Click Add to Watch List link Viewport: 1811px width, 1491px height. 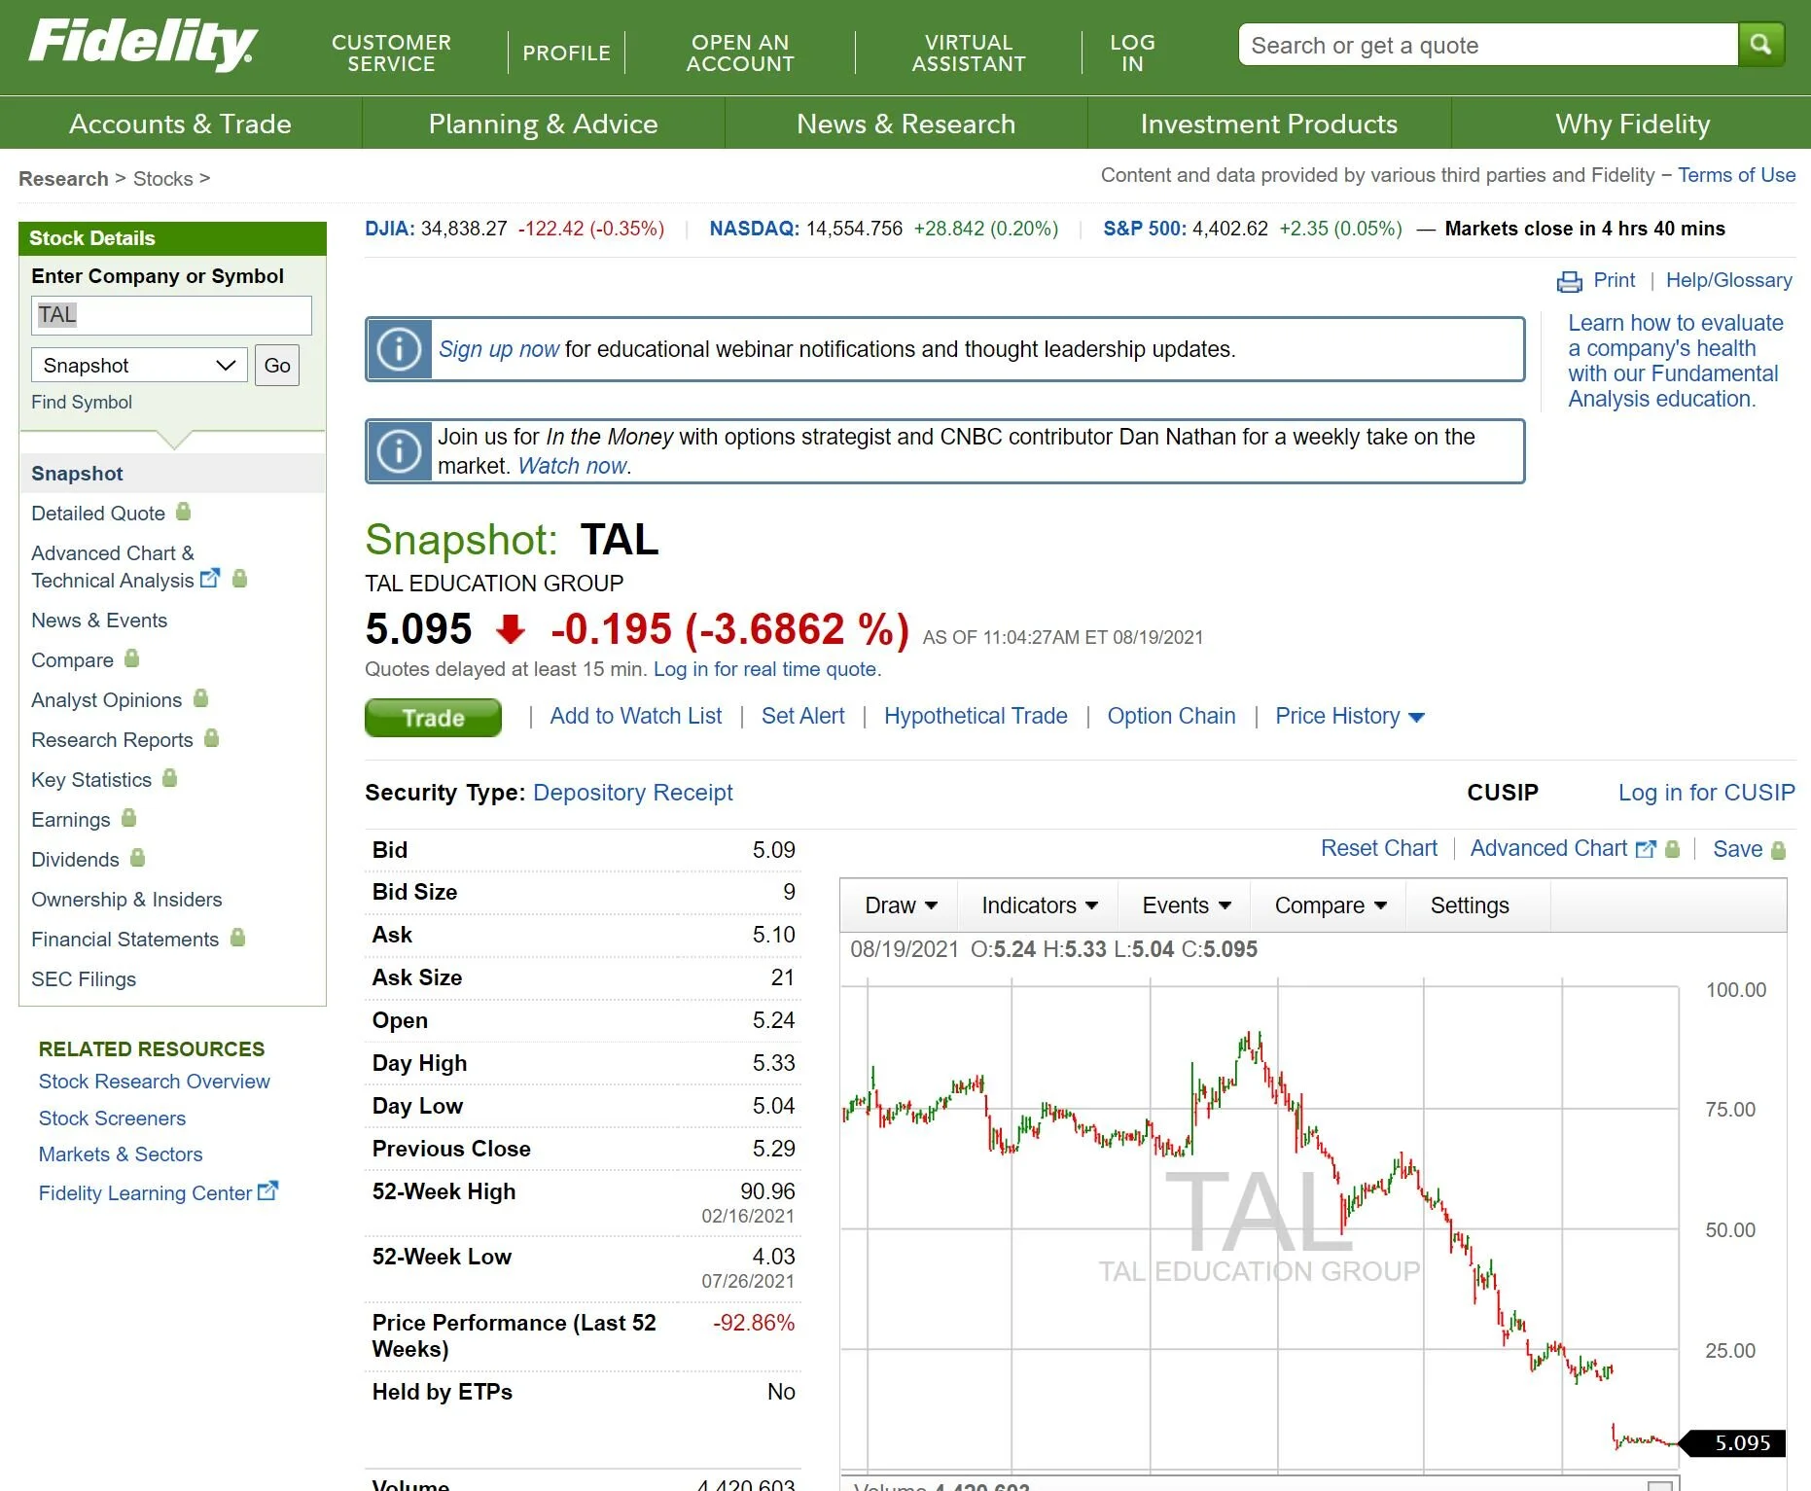coord(636,716)
